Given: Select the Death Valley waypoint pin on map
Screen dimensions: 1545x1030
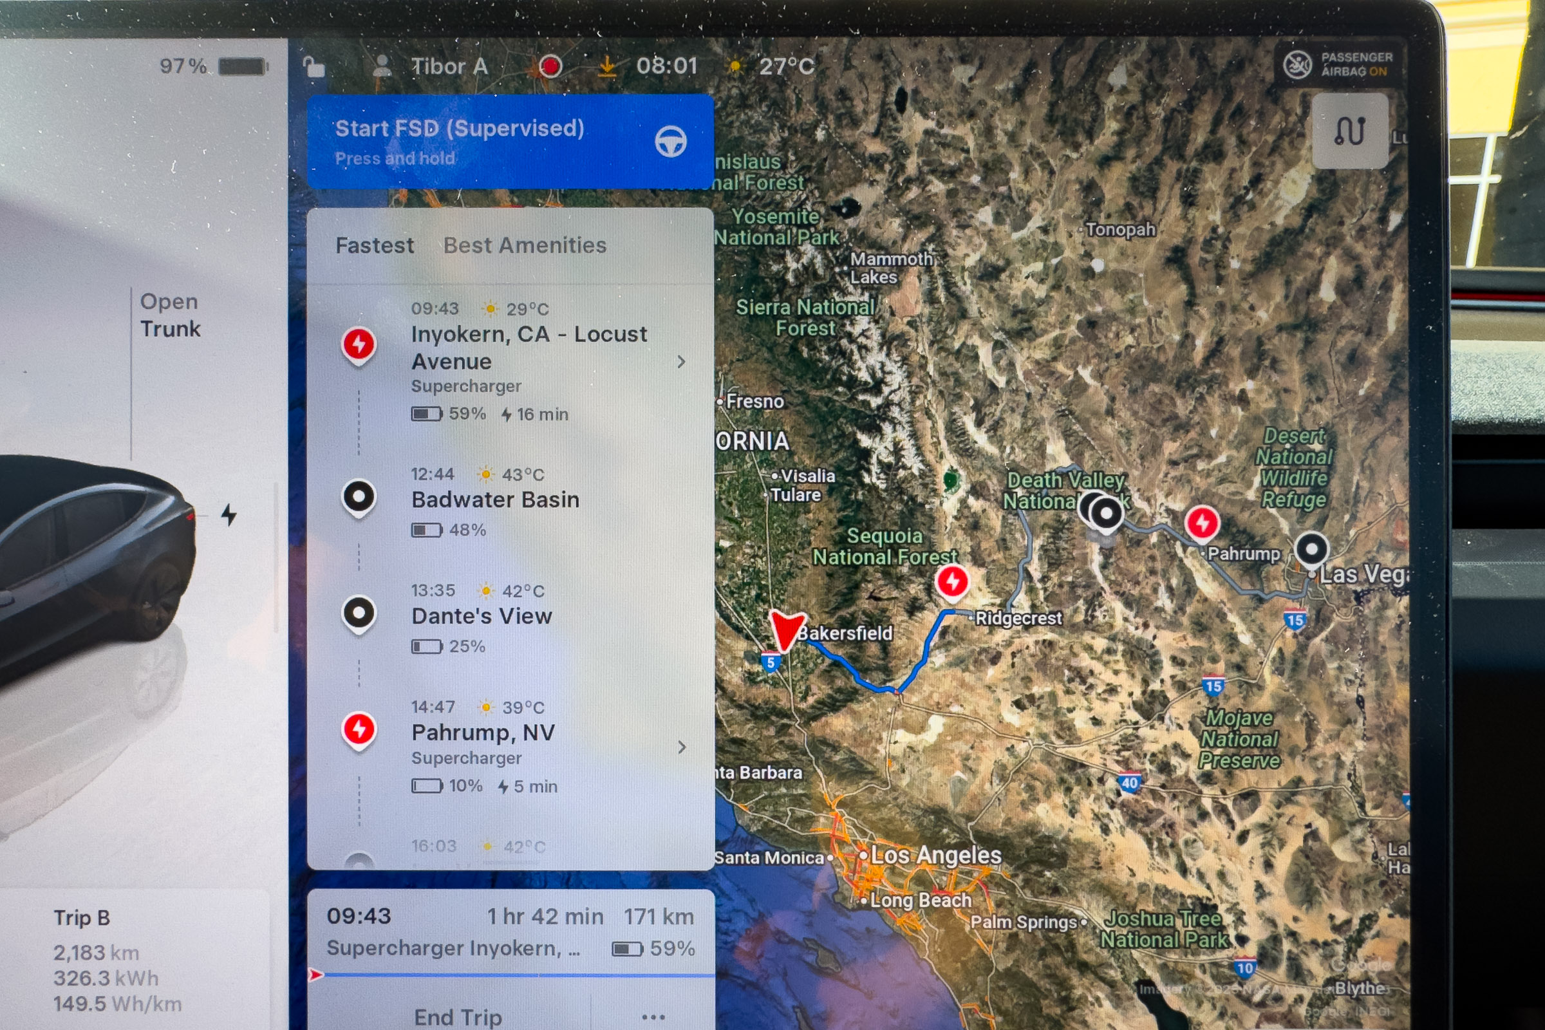Looking at the screenshot, I should click(1106, 513).
